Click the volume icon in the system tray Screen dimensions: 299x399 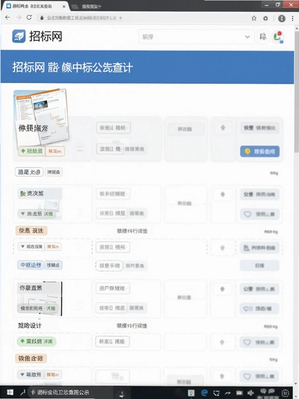pyautogui.click(x=250, y=393)
